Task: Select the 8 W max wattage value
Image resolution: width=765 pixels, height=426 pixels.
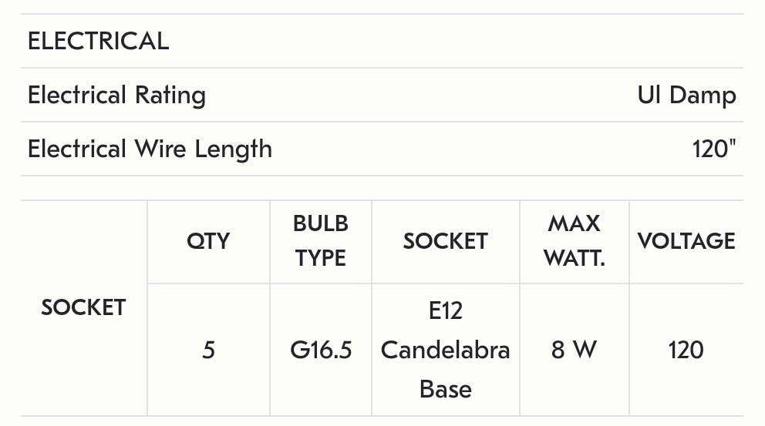Action: pyautogui.click(x=574, y=351)
